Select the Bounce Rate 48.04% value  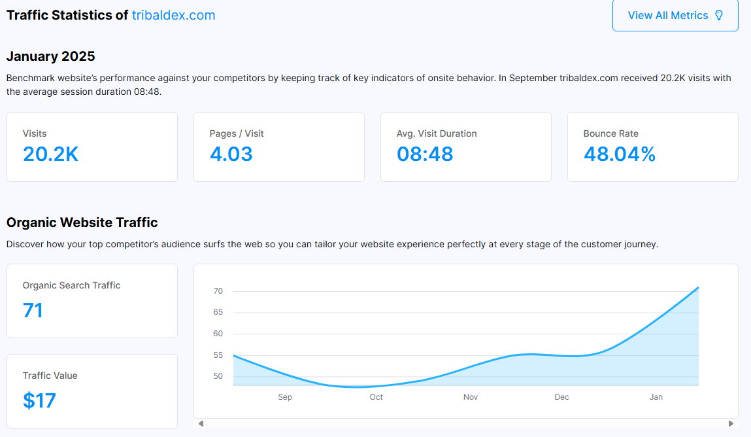pos(619,154)
